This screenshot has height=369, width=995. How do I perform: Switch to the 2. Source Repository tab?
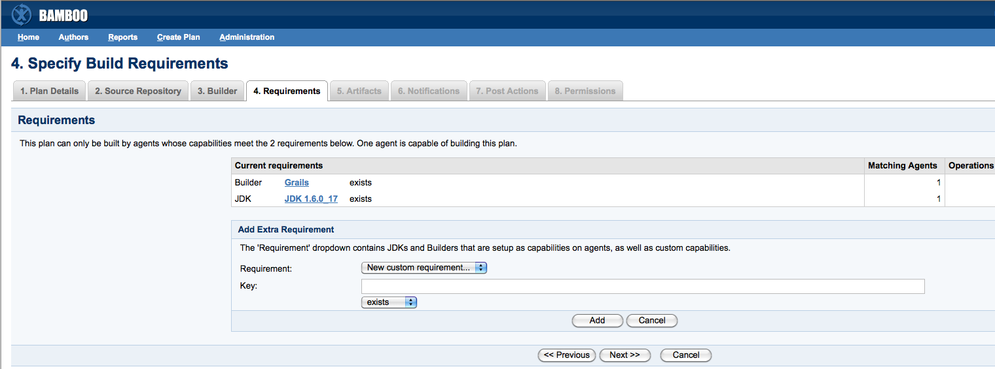click(138, 91)
